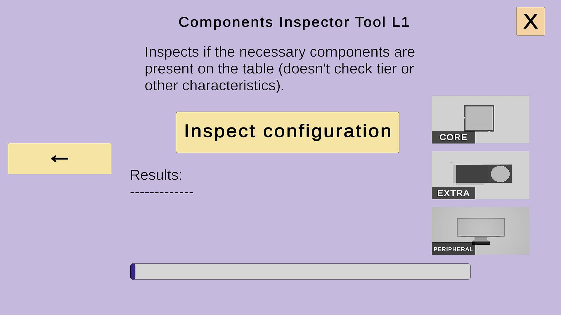The width and height of the screenshot is (561, 315).
Task: Click the graphics card bracket edge
Action: tap(452, 174)
